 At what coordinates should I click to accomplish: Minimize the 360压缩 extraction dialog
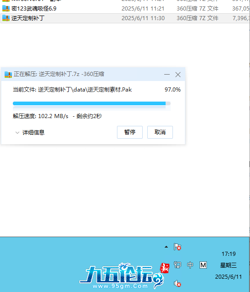click(x=167, y=74)
